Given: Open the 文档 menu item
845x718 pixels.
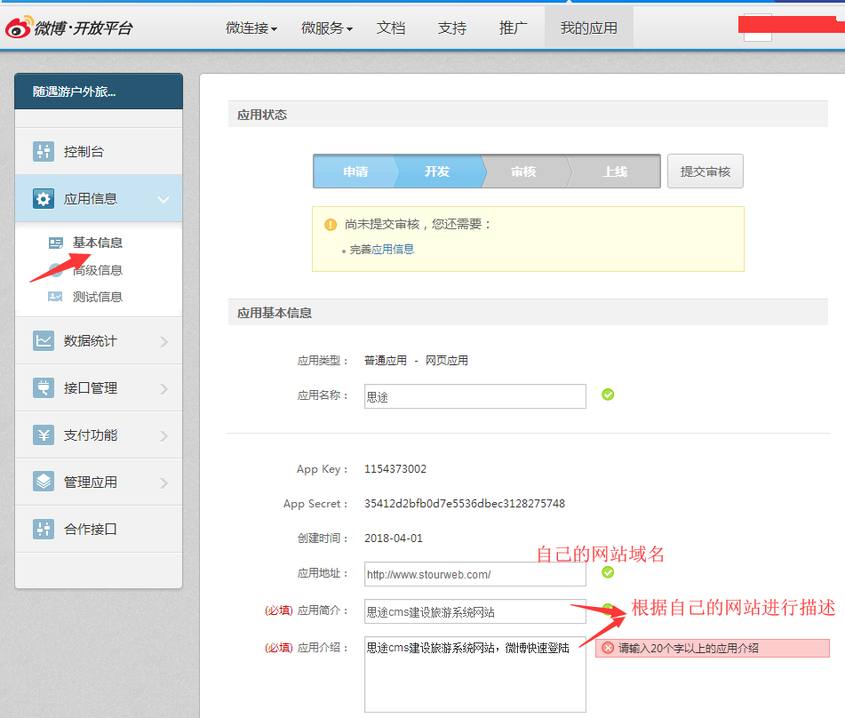Looking at the screenshot, I should [x=391, y=28].
